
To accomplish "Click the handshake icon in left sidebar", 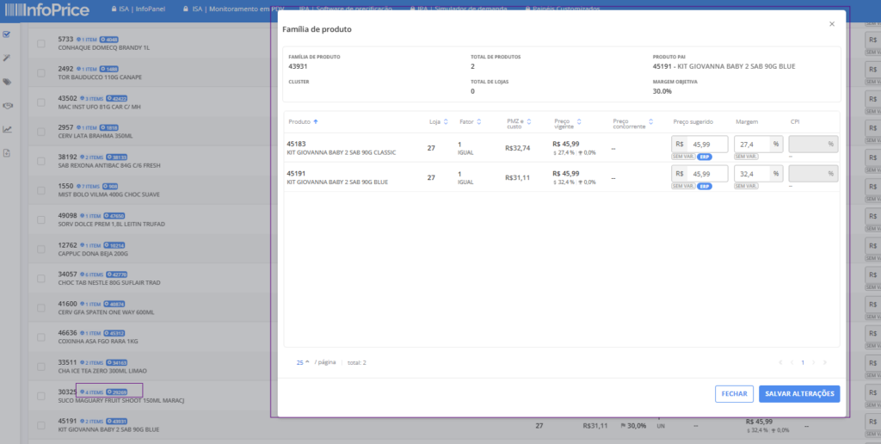I will point(7,106).
